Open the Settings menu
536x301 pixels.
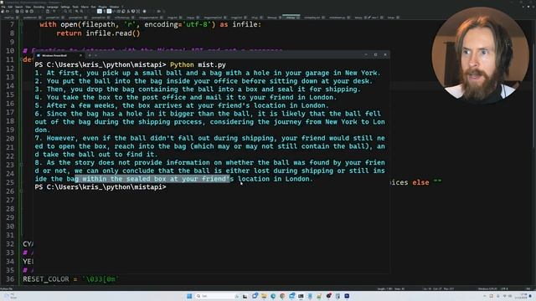65,7
